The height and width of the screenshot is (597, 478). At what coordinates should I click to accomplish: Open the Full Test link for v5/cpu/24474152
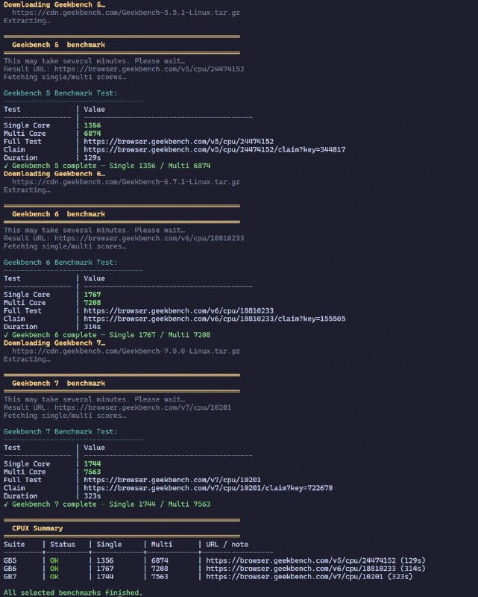click(178, 141)
